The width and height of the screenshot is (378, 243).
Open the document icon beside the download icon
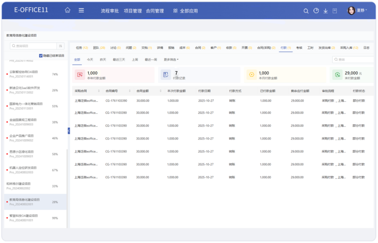pos(335,11)
